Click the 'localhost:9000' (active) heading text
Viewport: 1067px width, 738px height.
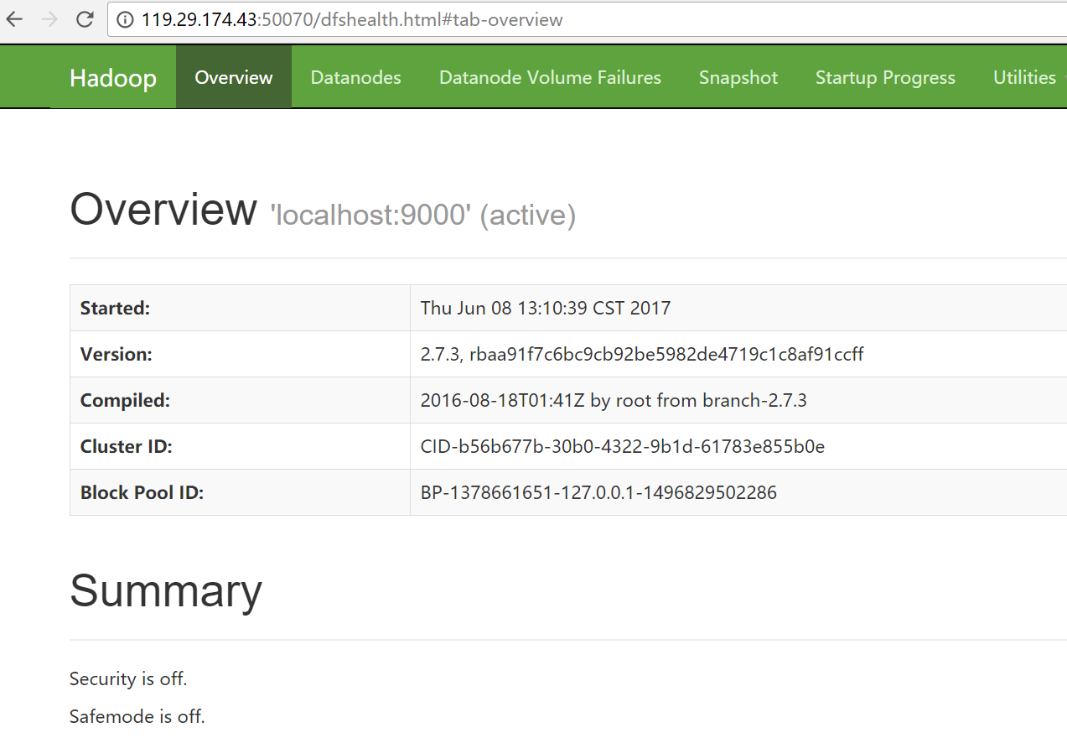coord(422,216)
